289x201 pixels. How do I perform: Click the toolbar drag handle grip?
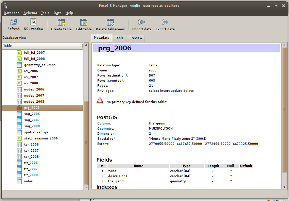4,25
